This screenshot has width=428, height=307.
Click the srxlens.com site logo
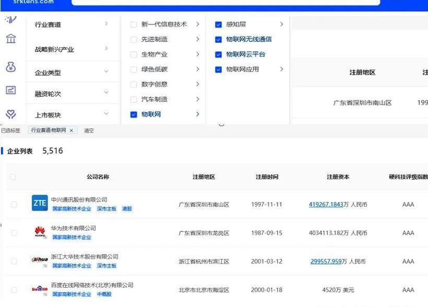(33, 2)
